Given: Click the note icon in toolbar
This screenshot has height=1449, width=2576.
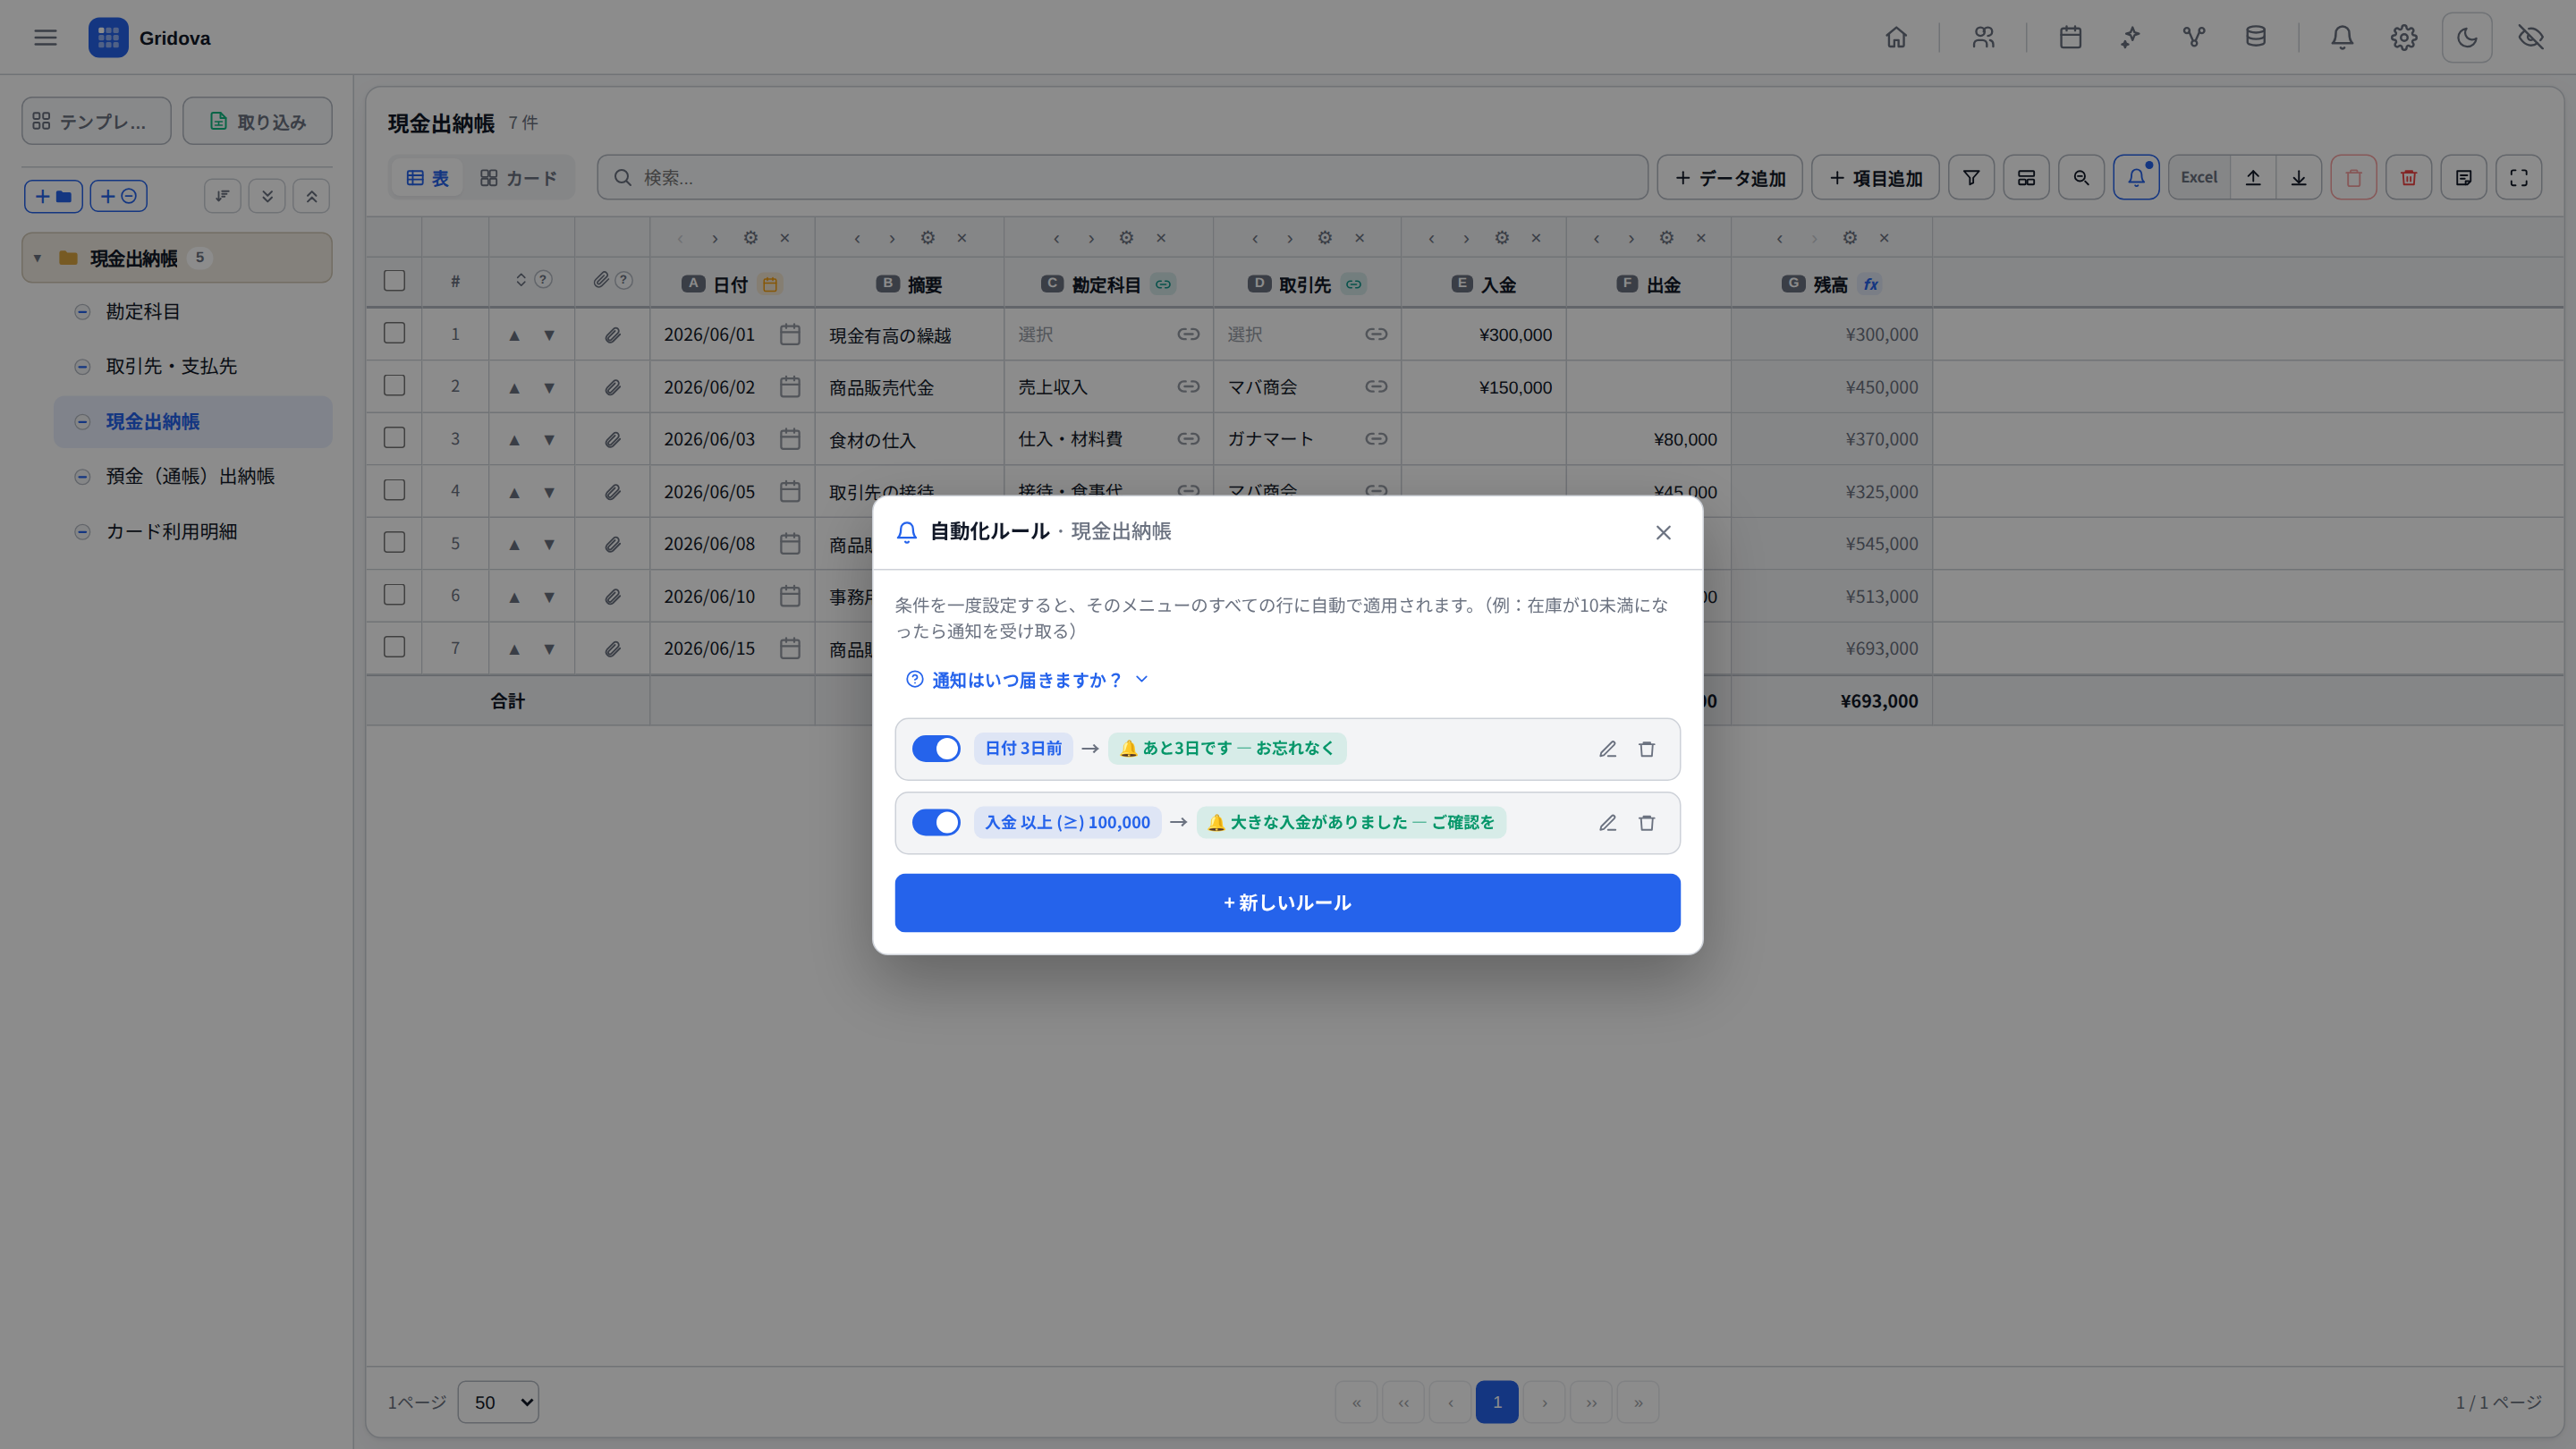Looking at the screenshot, I should point(2463,177).
